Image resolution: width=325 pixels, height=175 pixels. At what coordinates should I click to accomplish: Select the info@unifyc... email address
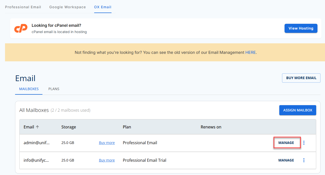click(36, 160)
